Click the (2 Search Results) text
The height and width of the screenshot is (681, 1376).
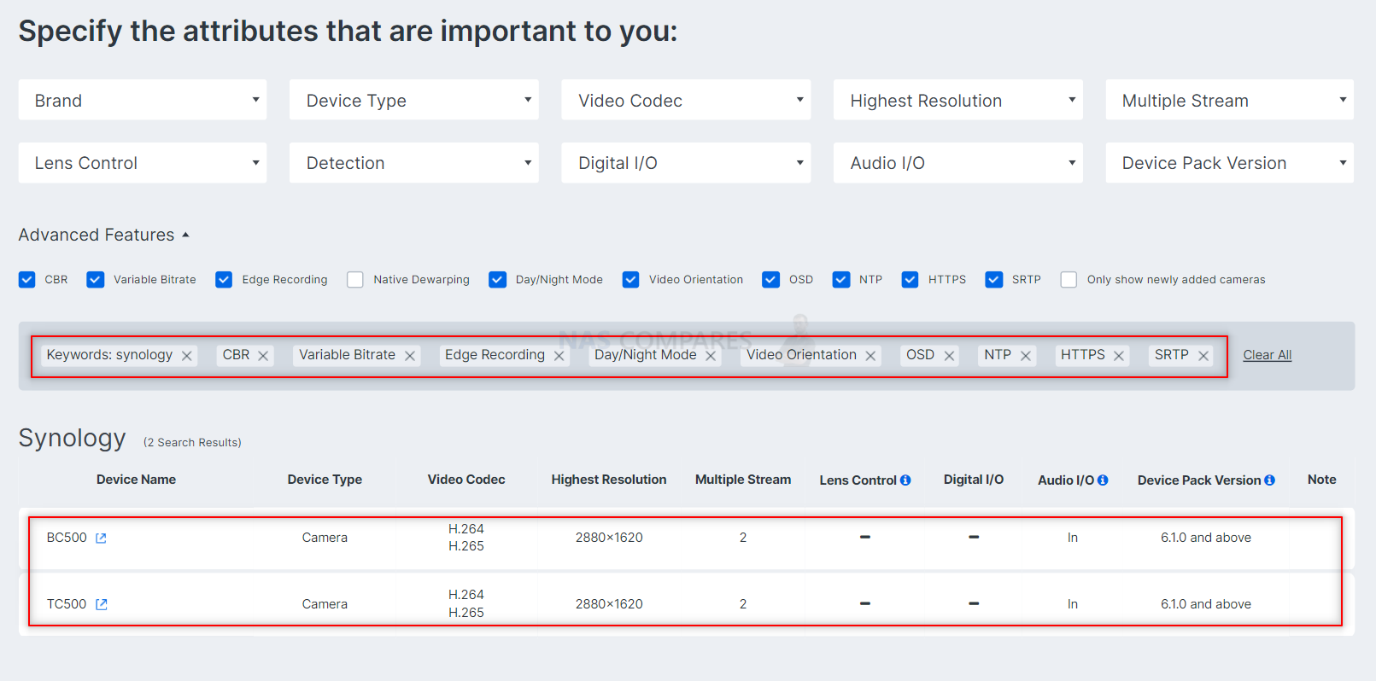pos(192,442)
